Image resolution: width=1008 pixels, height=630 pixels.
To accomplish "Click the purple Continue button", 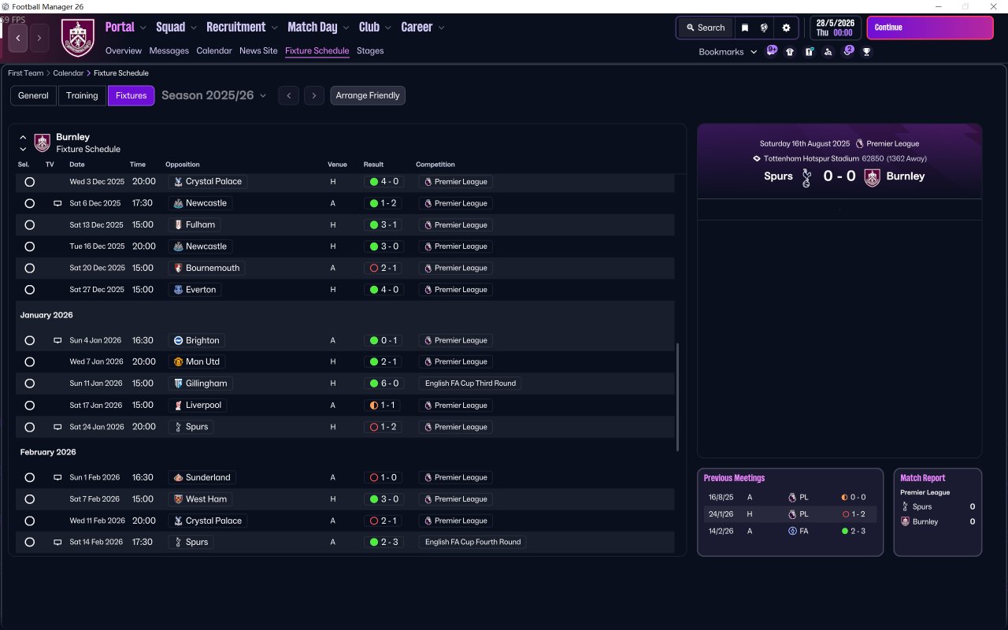I will (x=930, y=28).
